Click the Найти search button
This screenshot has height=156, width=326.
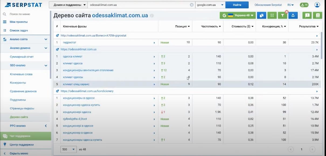(x=237, y=5)
